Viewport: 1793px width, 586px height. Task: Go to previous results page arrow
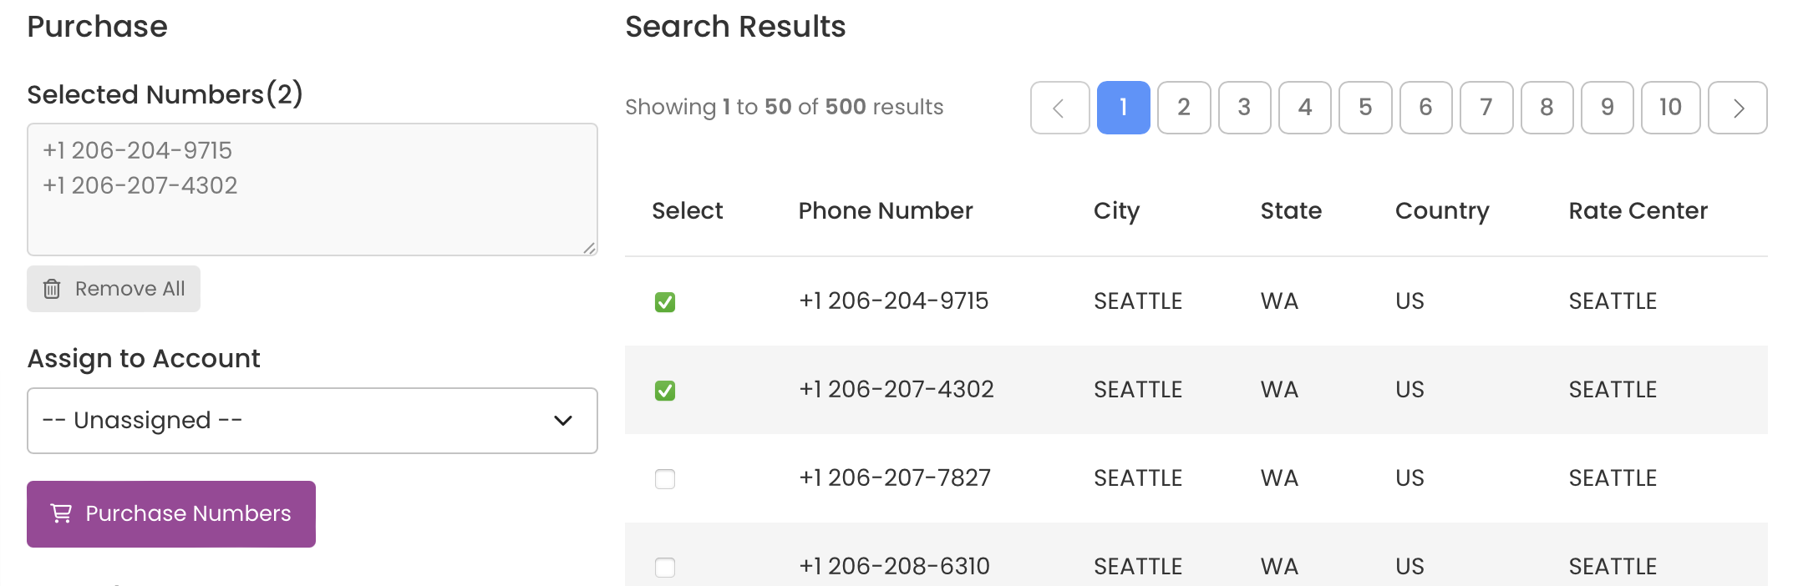1059,108
